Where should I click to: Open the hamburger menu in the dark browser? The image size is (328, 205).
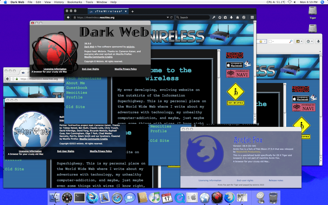[x=252, y=17]
